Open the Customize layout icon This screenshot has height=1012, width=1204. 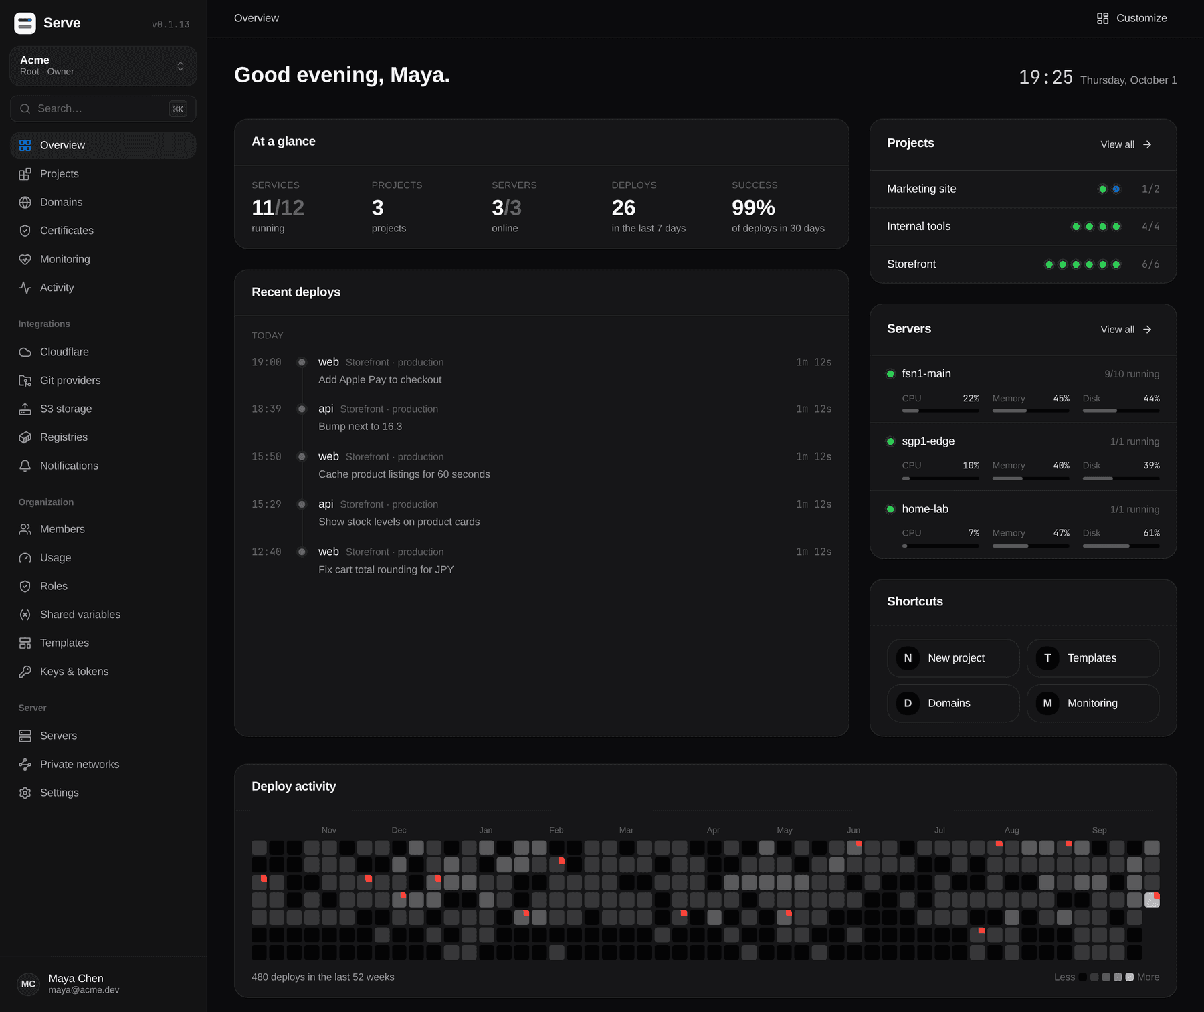point(1102,18)
